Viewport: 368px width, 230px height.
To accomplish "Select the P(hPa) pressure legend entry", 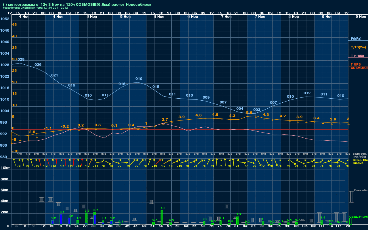I will pyautogui.click(x=356, y=39).
